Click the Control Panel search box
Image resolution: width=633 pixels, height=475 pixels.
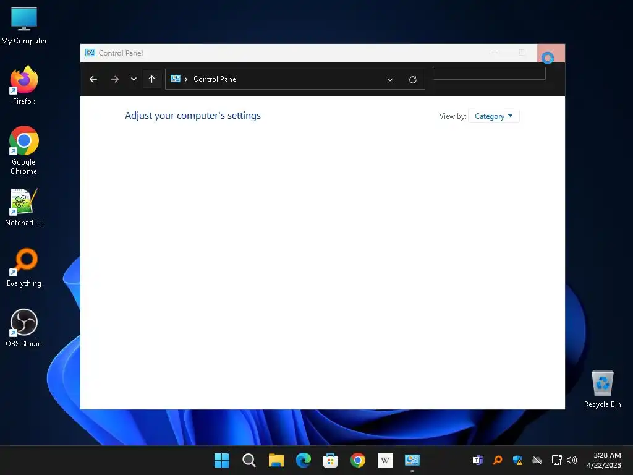[489, 73]
